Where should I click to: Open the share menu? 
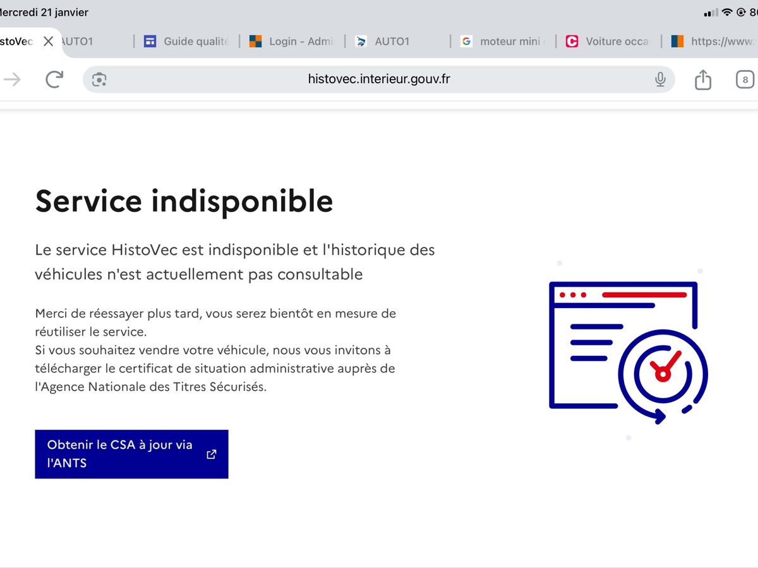click(x=703, y=80)
